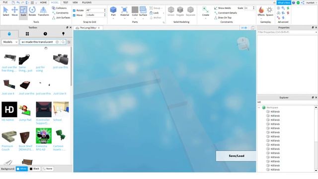Open the Part dropdown arrow

coord(113,18)
